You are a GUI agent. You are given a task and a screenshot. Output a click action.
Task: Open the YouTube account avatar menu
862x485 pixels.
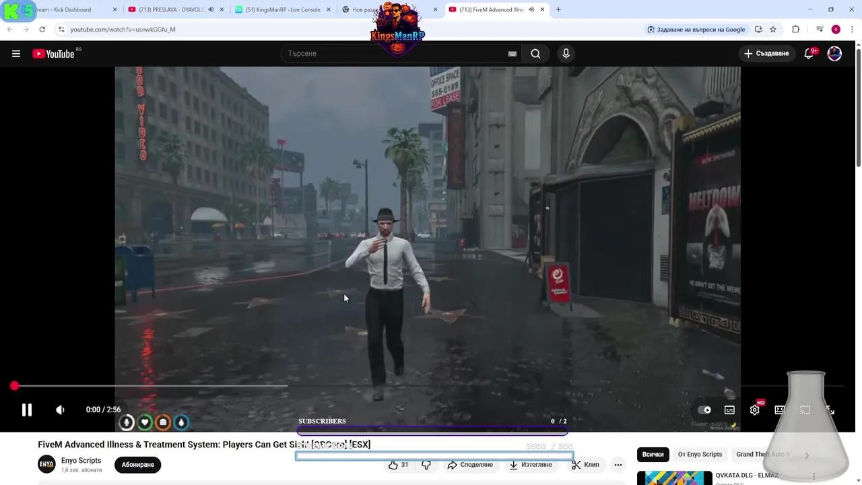[x=834, y=54]
